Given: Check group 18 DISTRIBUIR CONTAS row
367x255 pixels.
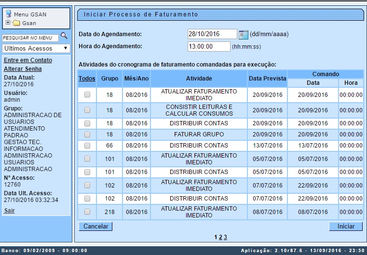Looking at the screenshot, I should tap(87, 123).
